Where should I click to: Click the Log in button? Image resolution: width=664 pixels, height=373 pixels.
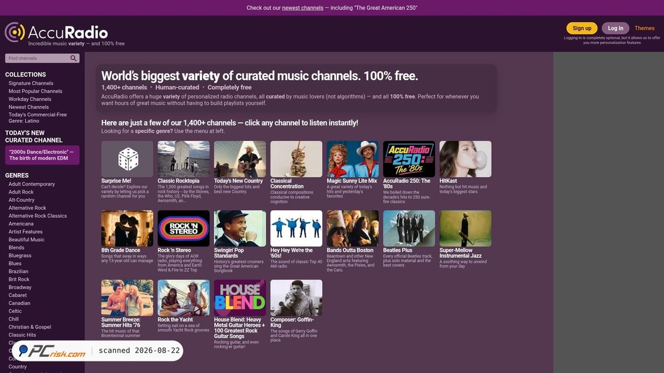pyautogui.click(x=615, y=28)
